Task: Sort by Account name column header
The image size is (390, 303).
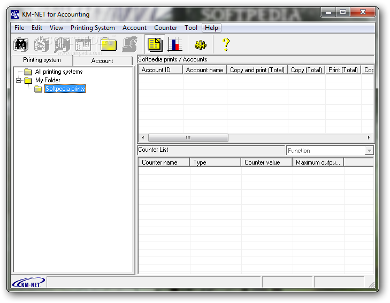Action: click(205, 70)
